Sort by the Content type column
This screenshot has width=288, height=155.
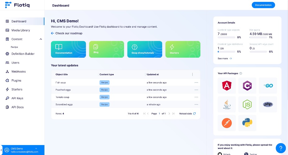pyautogui.click(x=107, y=74)
